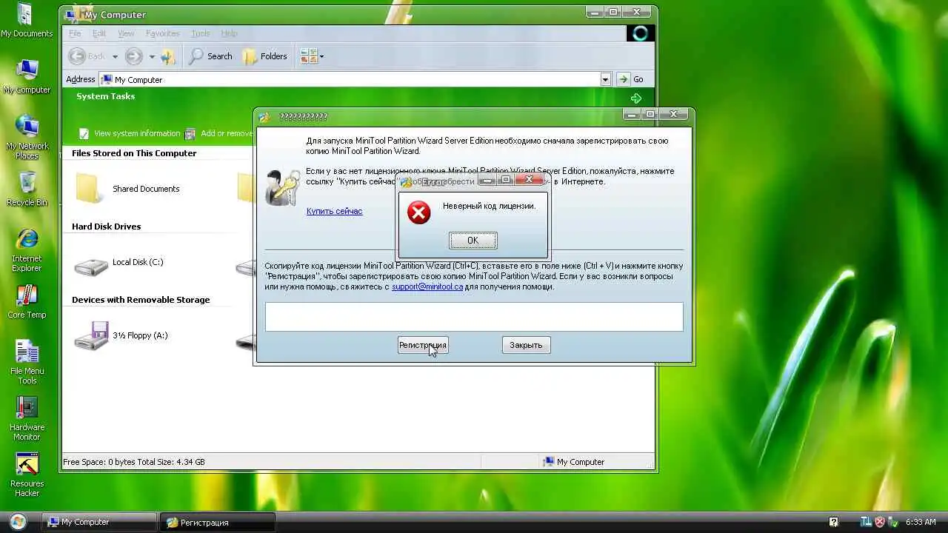948x533 pixels.
Task: Click help question mark tray icon
Action: tap(834, 522)
